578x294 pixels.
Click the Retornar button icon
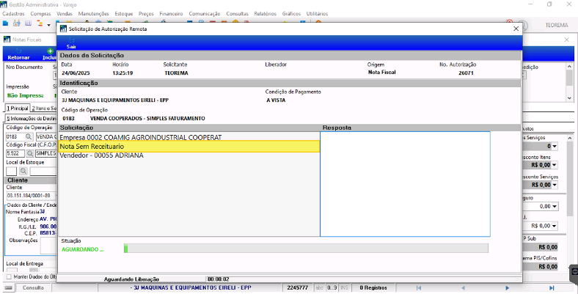coord(18,51)
